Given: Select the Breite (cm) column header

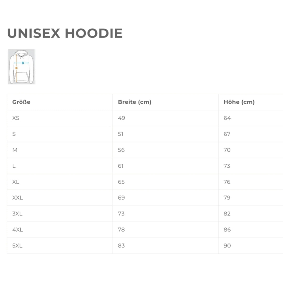Looking at the screenshot, I should coord(135,102).
